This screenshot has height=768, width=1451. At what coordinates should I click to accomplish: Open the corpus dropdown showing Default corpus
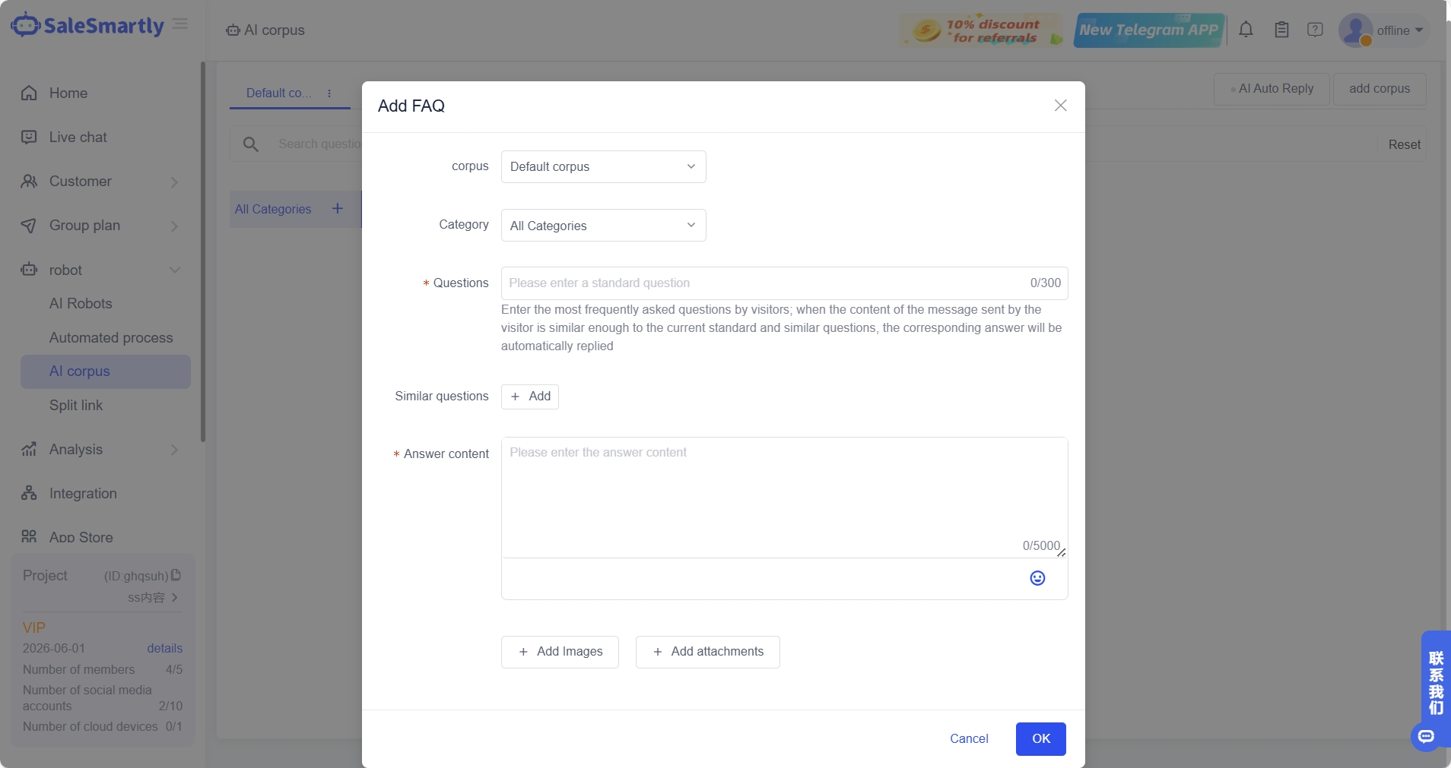[603, 166]
